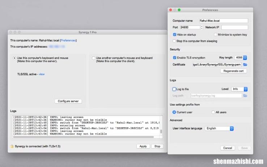
Task: Choose Use another computer's mouse and keyboard
Action: pyautogui.click(x=93, y=58)
